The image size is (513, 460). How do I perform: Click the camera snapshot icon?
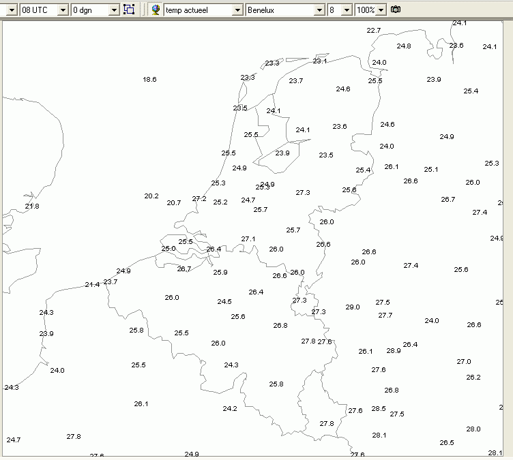396,10
